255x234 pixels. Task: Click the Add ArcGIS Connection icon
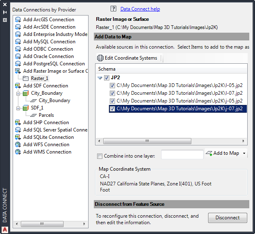click(18, 20)
